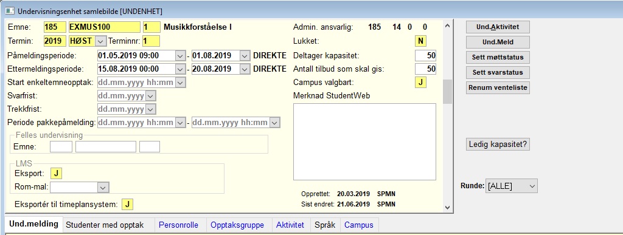
Task: Open the Svarfrist date dropdown
Action: coord(151,96)
